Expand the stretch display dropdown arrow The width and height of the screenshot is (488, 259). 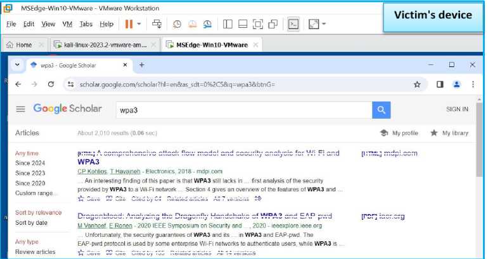(324, 24)
